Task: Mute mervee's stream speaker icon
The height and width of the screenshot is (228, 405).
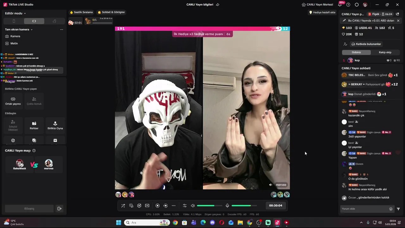Action: pos(271,185)
